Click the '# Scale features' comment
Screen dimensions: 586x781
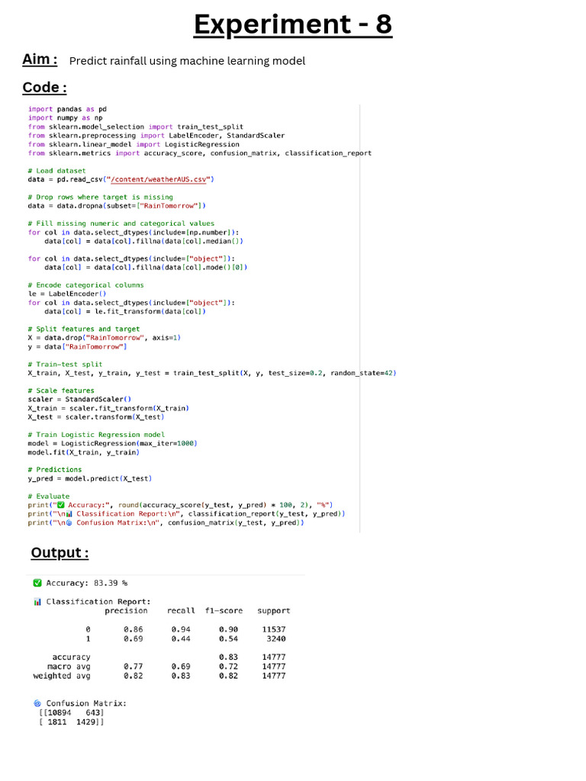point(61,391)
